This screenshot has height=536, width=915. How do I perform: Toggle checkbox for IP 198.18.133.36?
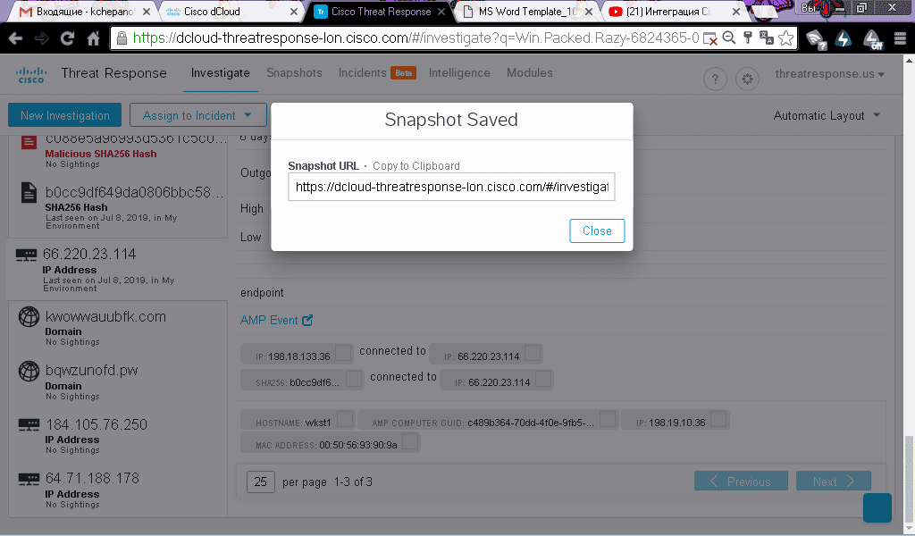coord(343,353)
